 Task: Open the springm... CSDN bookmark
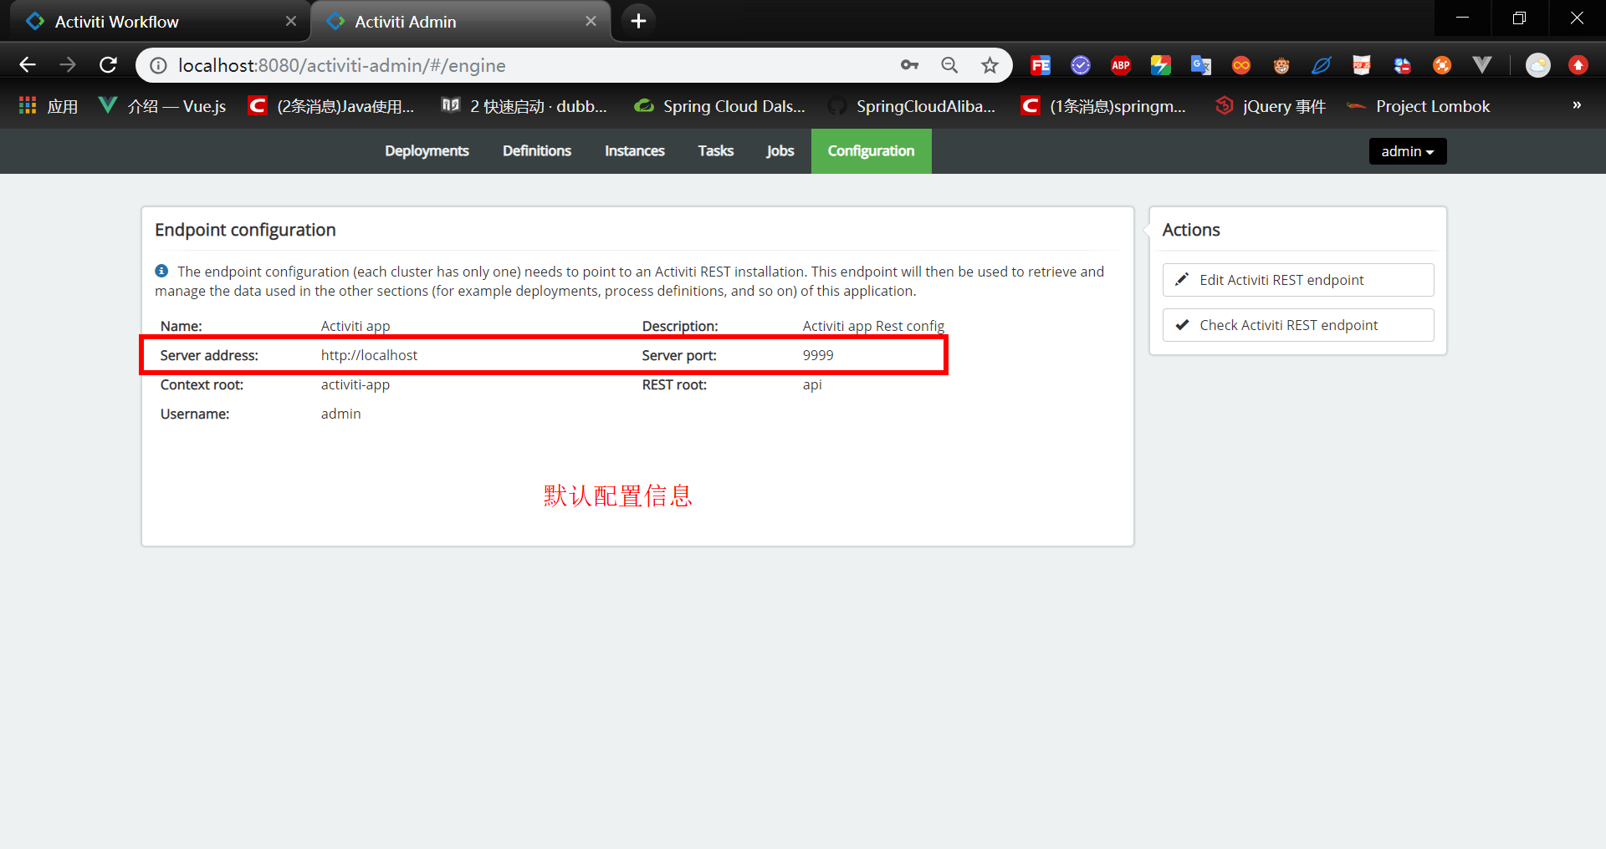[1104, 106]
